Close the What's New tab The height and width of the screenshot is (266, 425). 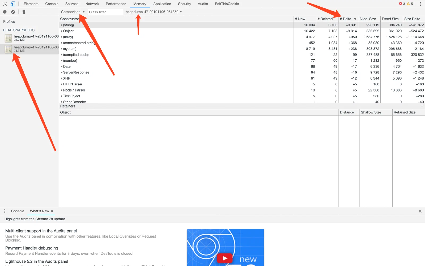[52, 211]
